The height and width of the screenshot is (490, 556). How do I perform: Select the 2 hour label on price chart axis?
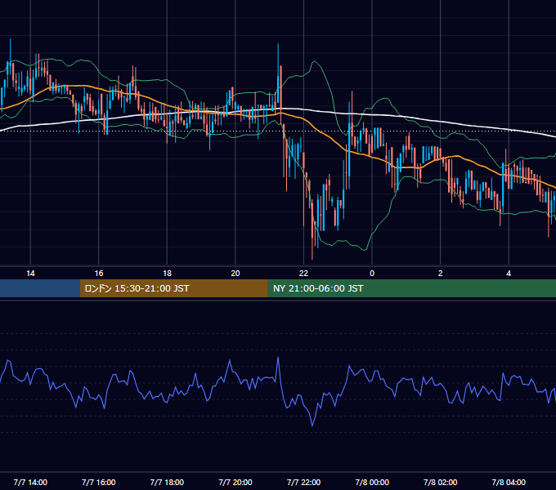pyautogui.click(x=441, y=274)
